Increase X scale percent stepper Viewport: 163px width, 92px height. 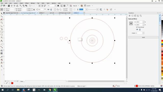pyautogui.click(x=144, y=21)
